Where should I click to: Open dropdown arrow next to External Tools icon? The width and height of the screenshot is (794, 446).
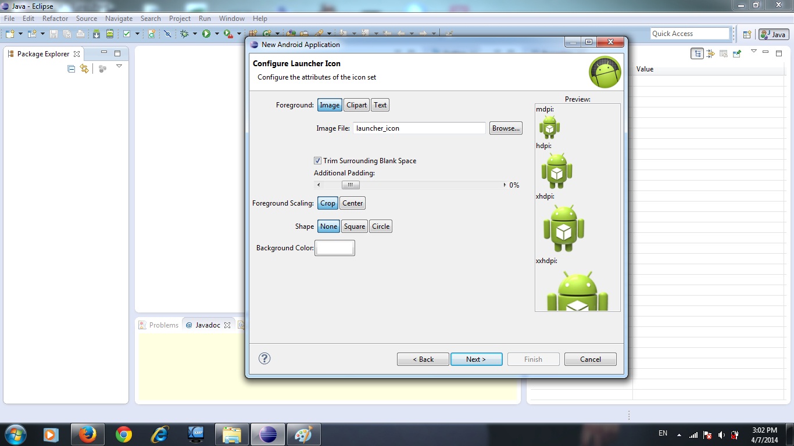click(x=239, y=34)
